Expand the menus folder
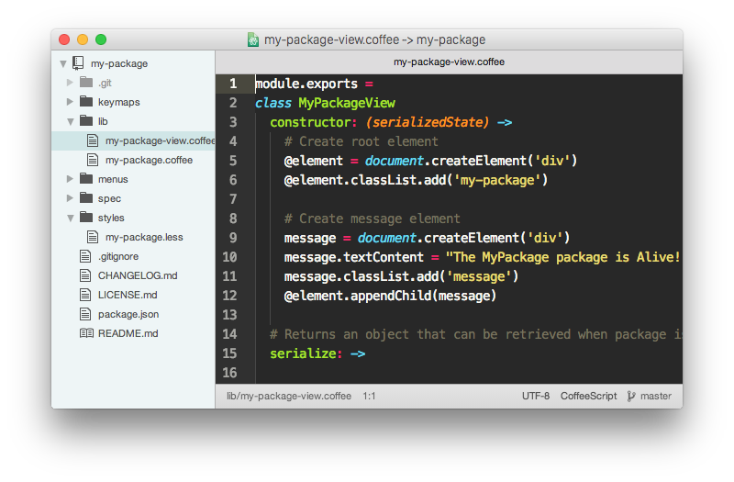Viewport: 734px width, 482px height. [x=71, y=179]
